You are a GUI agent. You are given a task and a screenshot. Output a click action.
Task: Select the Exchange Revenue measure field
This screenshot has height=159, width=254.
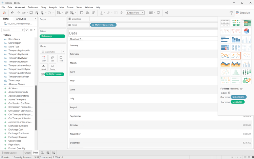click(18, 137)
